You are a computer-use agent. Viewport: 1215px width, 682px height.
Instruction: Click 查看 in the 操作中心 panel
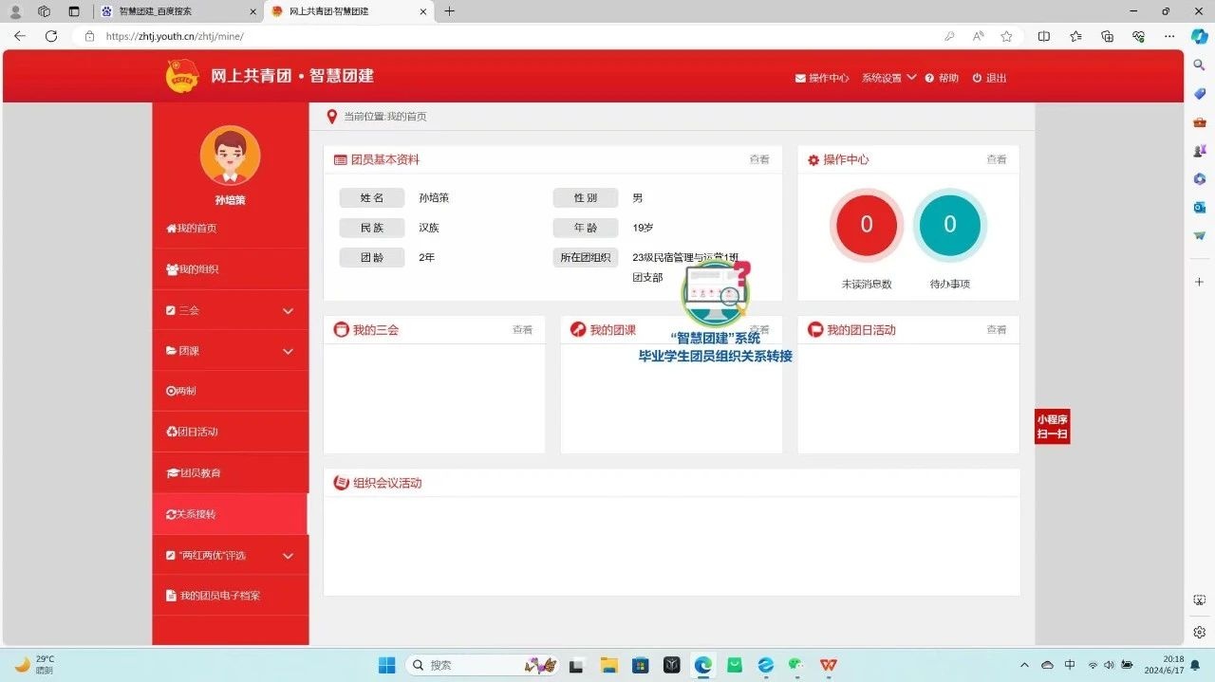997,159
